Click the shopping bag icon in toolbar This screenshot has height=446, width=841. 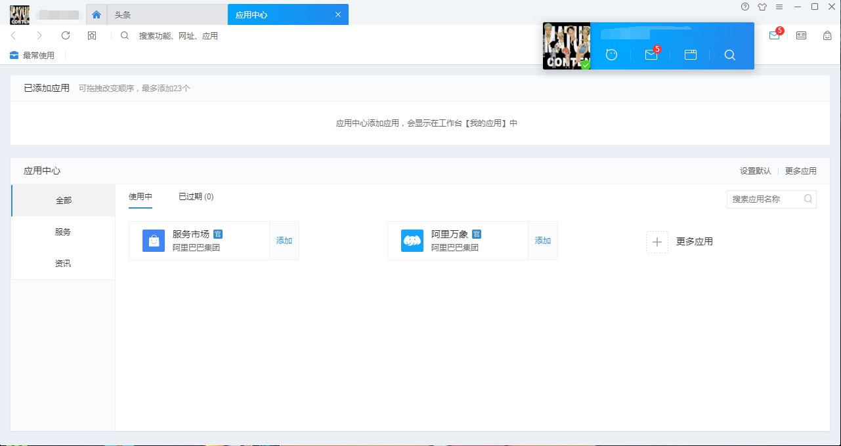click(x=827, y=35)
